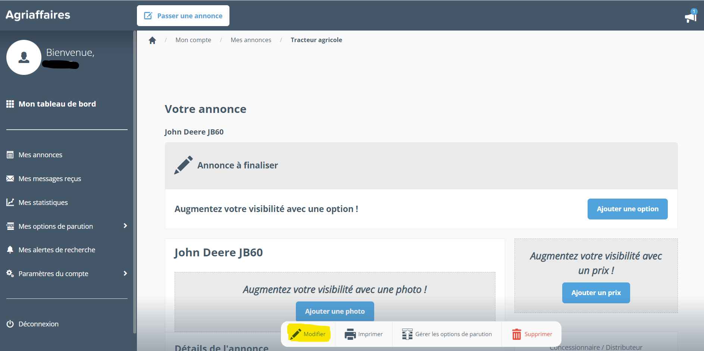Follow the Mon compte breadcrumb link
The height and width of the screenshot is (351, 704).
193,40
